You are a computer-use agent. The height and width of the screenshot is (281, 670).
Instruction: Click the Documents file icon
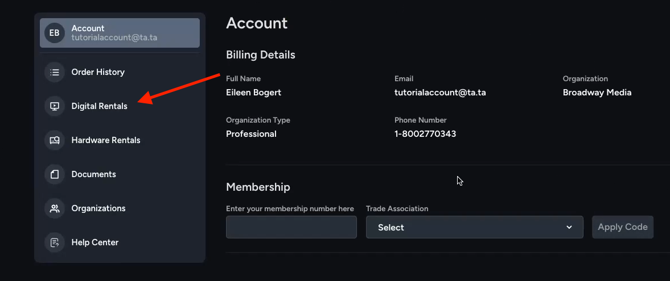point(54,174)
